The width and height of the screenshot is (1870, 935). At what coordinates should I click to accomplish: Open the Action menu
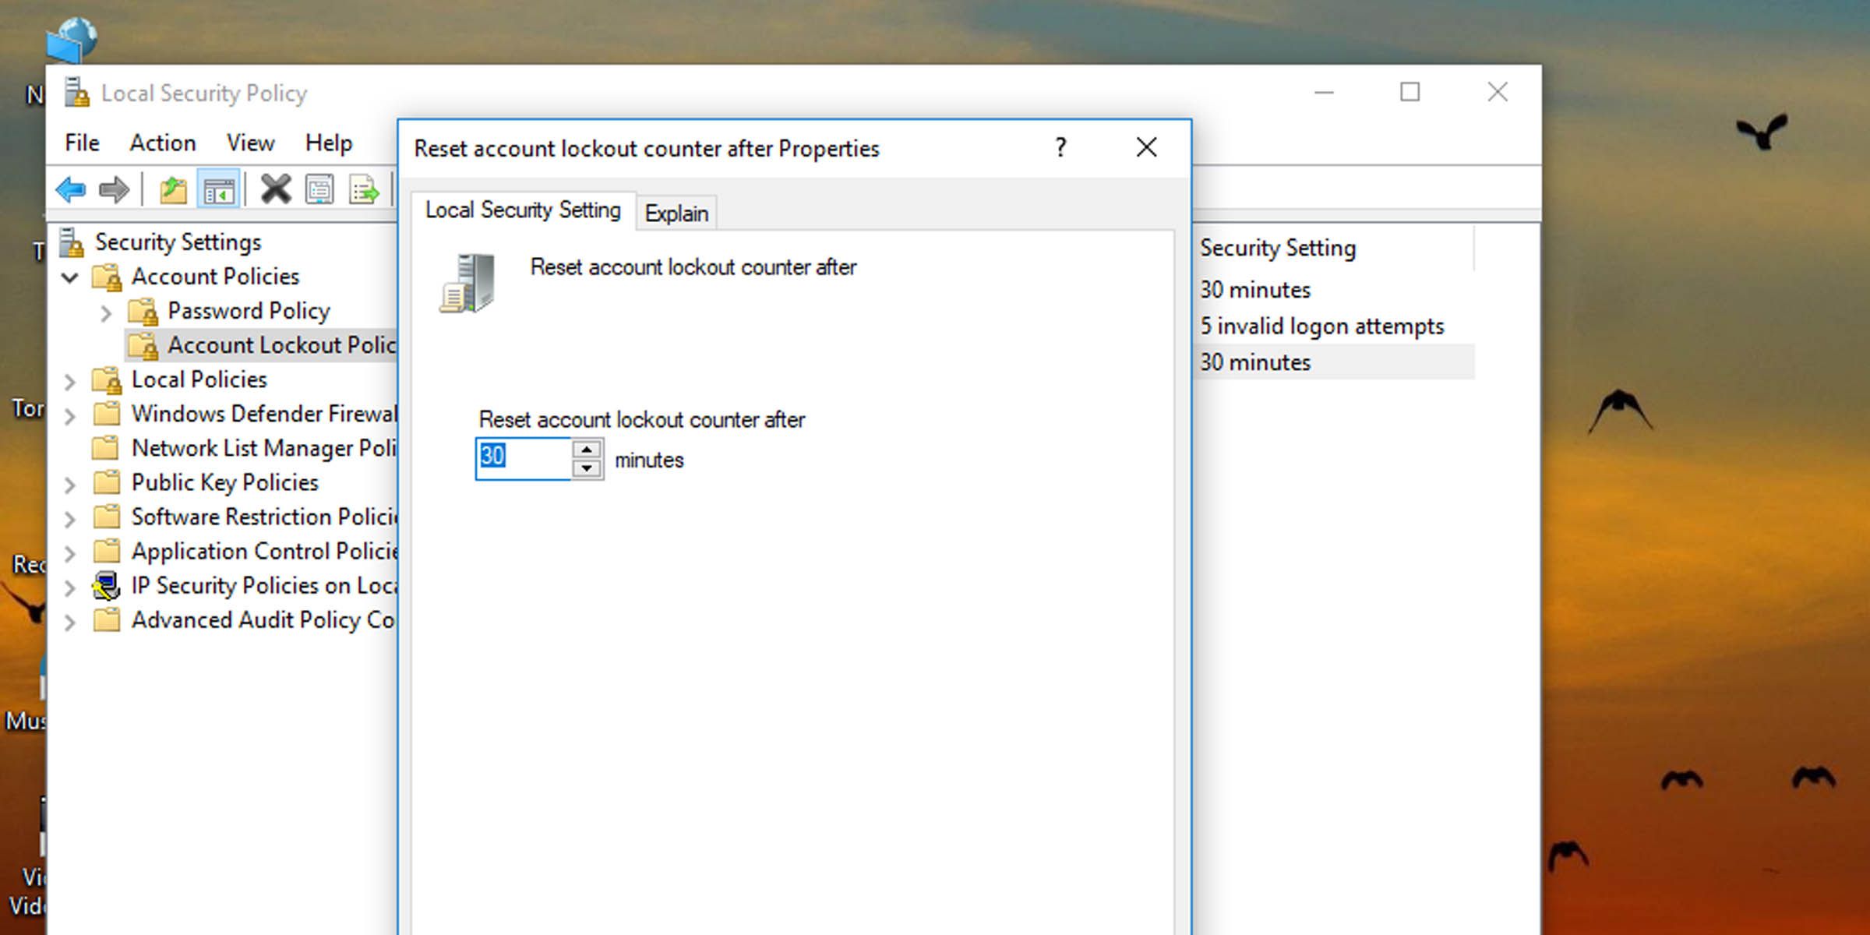point(162,143)
